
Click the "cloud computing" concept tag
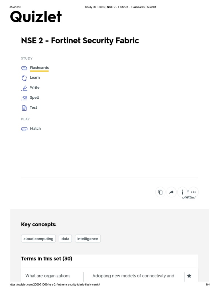coord(38,239)
